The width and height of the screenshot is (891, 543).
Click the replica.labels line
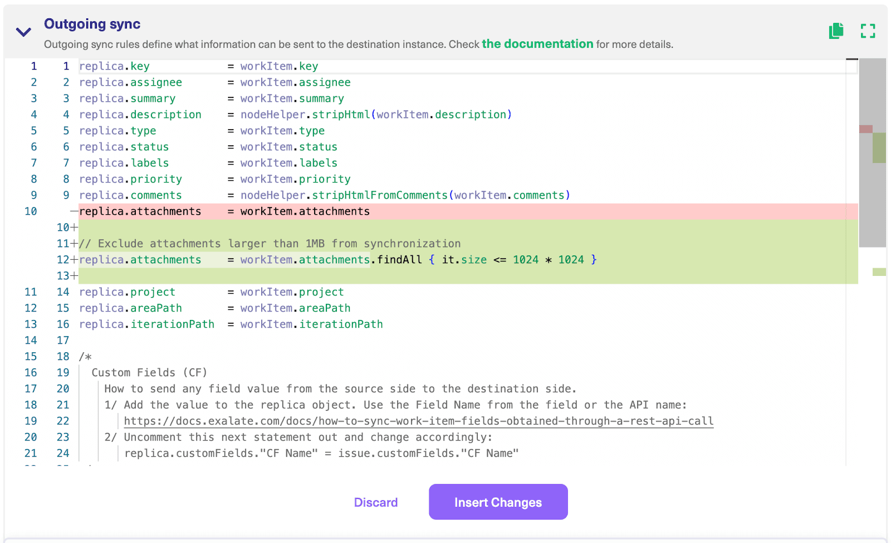coord(208,163)
